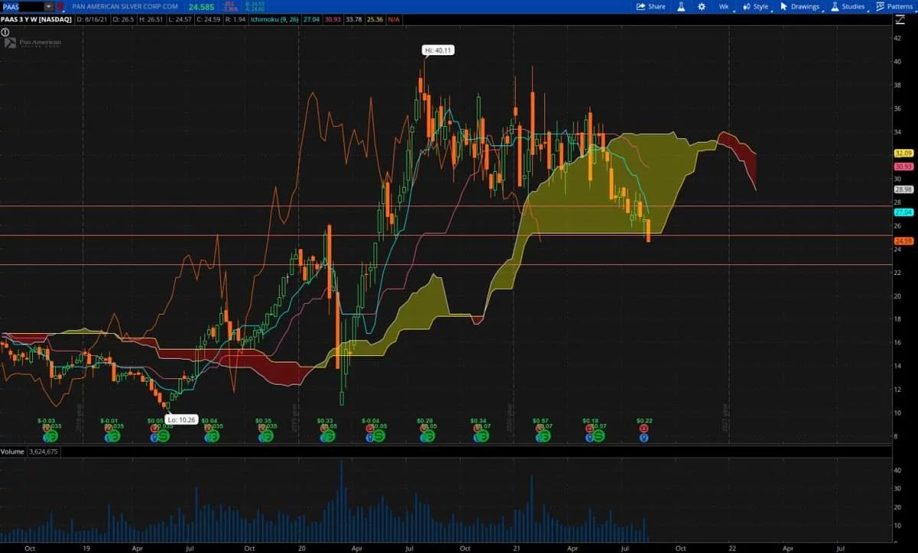Open the Wk timeframe selector
918x553 pixels.
pyautogui.click(x=724, y=7)
